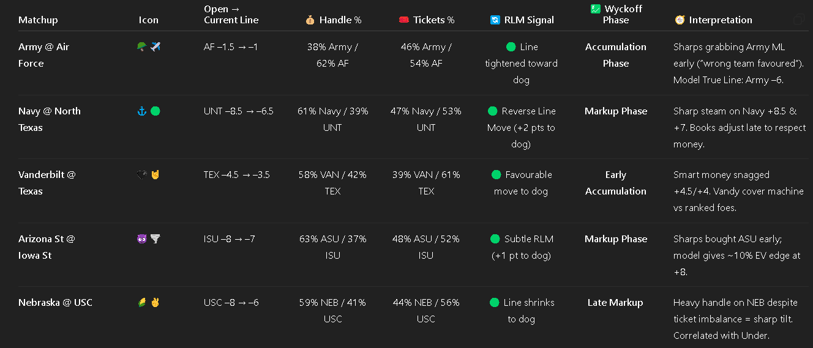Click the copy table icon at top right
813x348 pixels.
pos(798,20)
